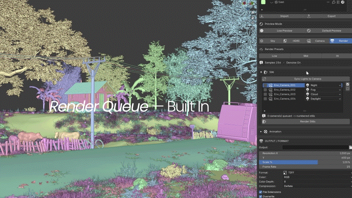Click the Preview Mode header icon
This screenshot has width=352, height=198.
(x=261, y=24)
